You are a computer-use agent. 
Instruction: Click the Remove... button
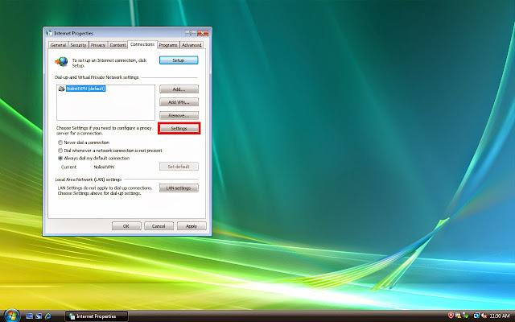click(179, 115)
